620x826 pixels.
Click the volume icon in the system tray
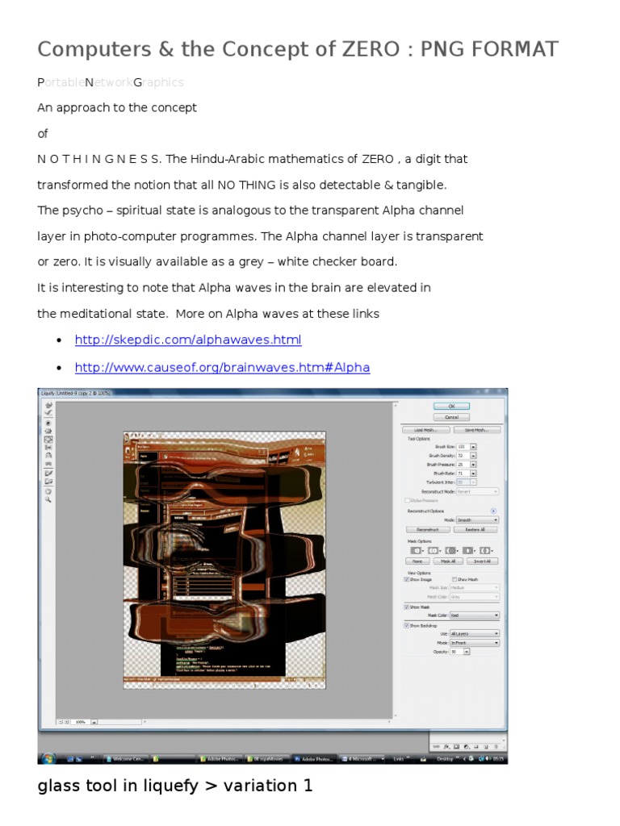(x=488, y=759)
